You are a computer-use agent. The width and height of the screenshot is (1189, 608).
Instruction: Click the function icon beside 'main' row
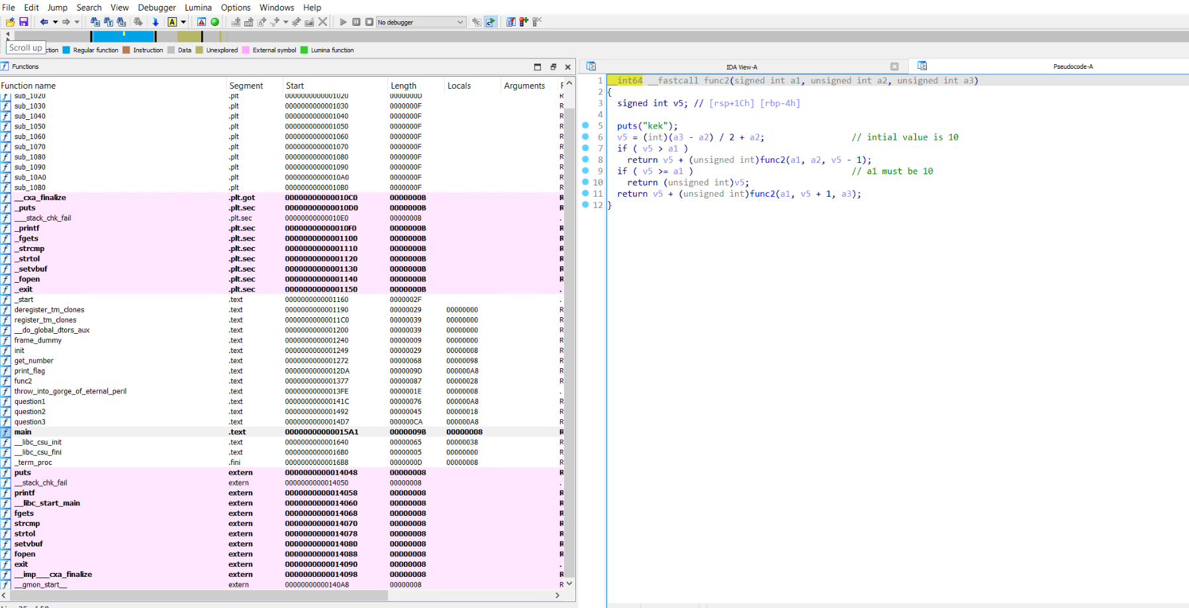tap(6, 432)
